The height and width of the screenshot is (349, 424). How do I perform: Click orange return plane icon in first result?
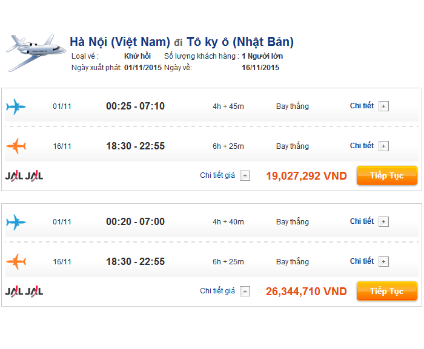tap(16, 146)
